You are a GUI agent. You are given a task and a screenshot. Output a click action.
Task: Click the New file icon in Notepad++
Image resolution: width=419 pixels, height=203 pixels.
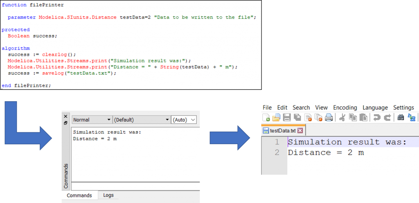point(266,117)
